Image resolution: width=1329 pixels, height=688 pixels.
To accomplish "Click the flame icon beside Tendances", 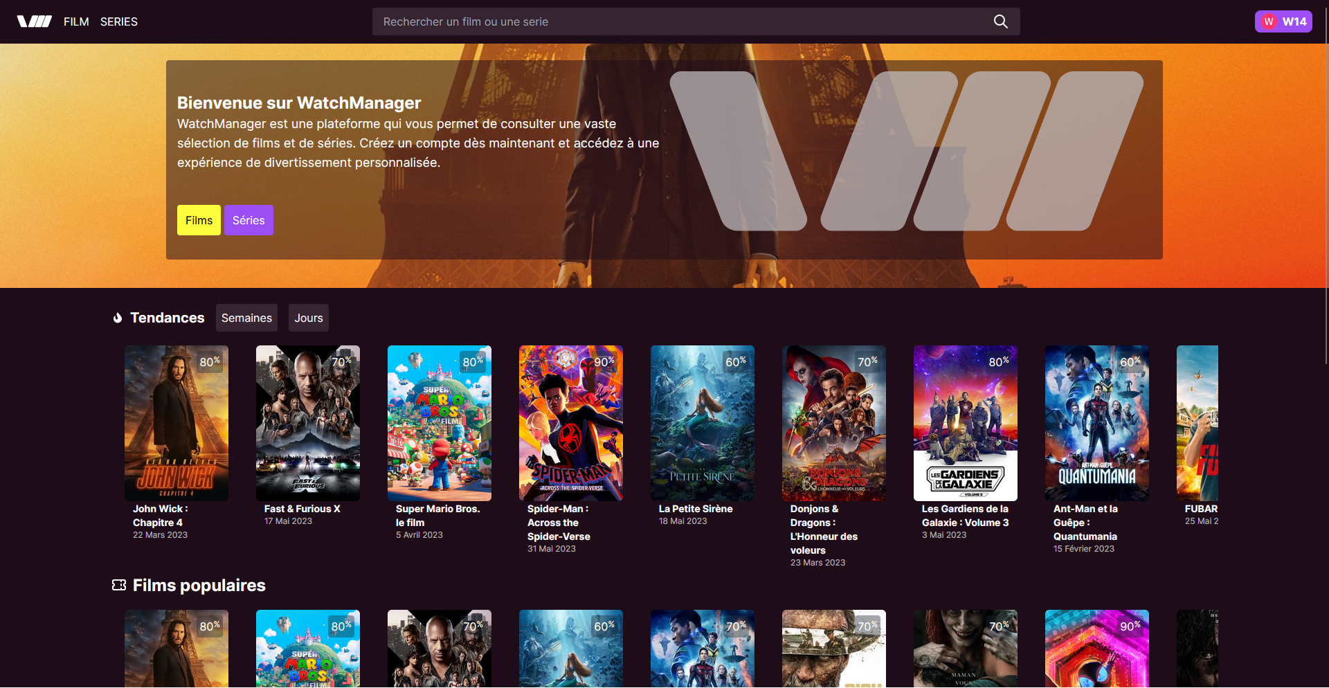I will (118, 318).
